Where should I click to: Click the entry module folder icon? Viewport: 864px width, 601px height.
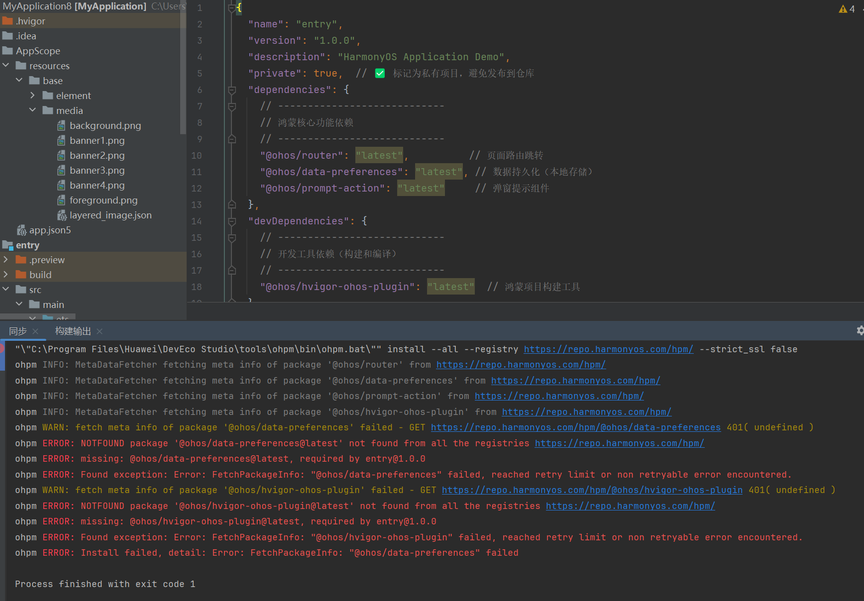tap(7, 245)
